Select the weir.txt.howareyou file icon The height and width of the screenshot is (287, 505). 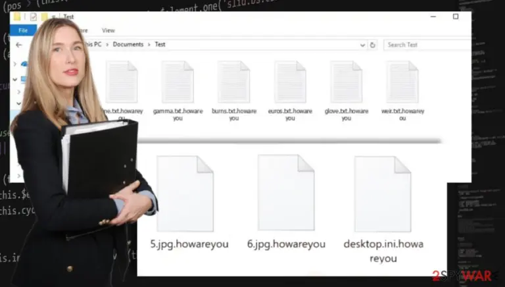click(x=402, y=82)
